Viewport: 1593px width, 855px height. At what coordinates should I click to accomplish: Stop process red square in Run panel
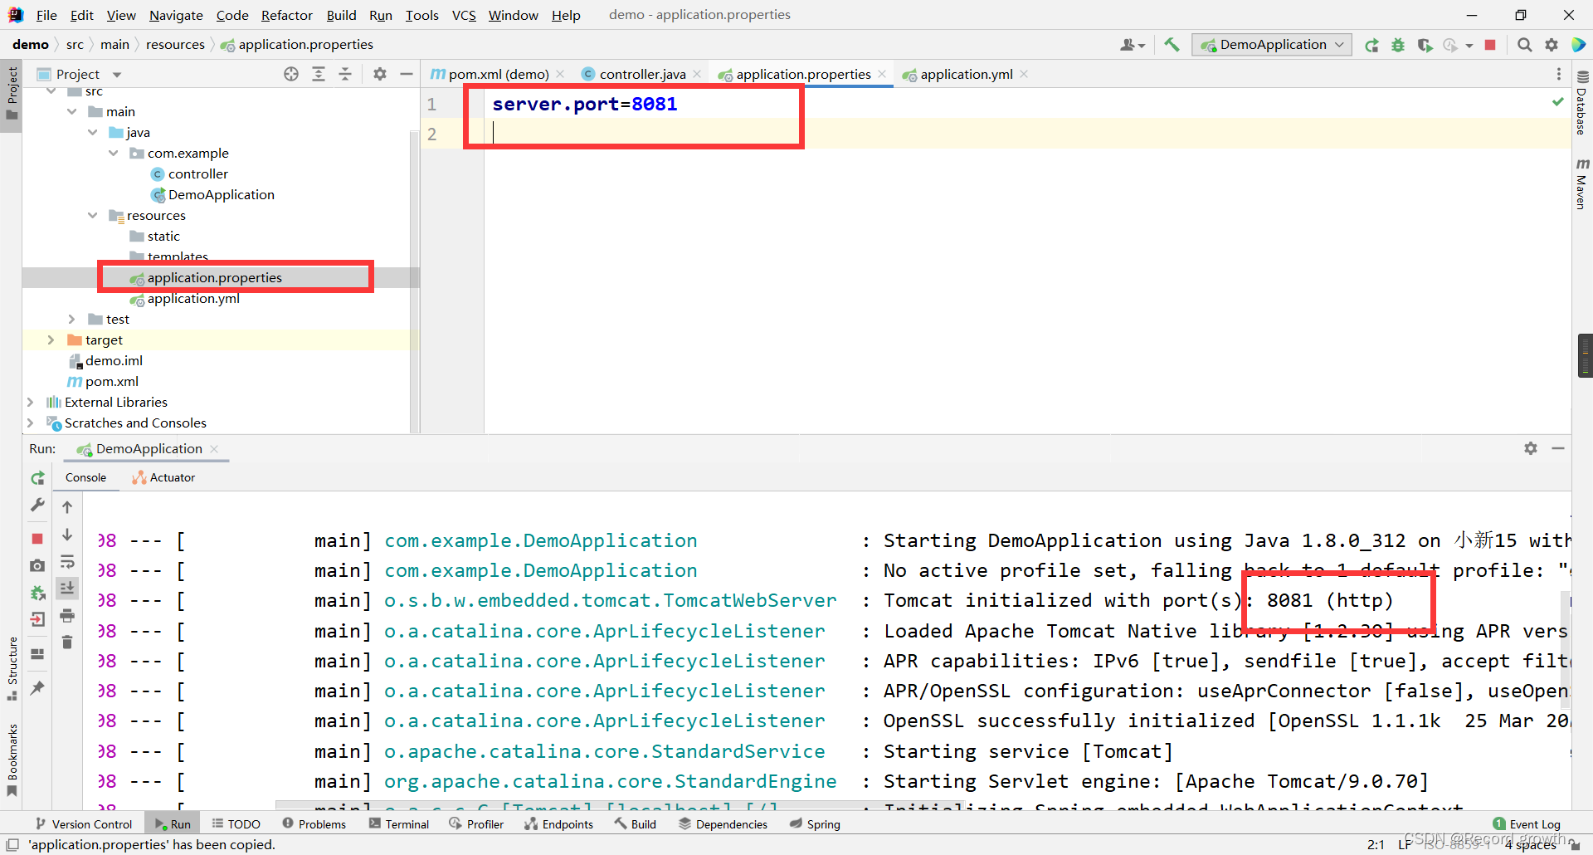coord(37,539)
